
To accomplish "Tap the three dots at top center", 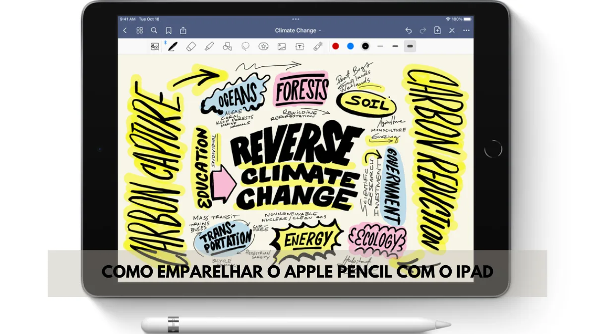I will pyautogui.click(x=296, y=19).
